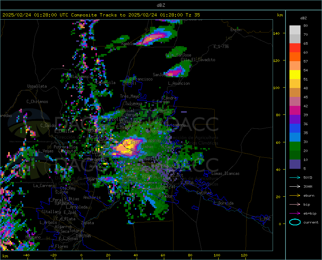Viewport: 322px width, 260px height.
Task: Select the bright green 20-30 dBZ band
Action: coord(295,146)
